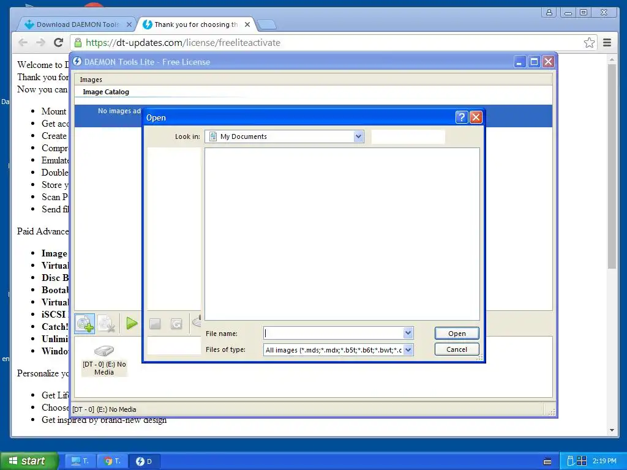
Task: Switch to Thank you for choosing tab
Action: coord(196,24)
